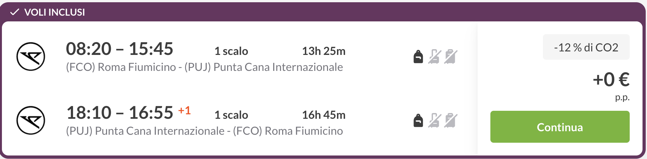Click the outbound crossed-out cabin bag icon
647x159 pixels.
pos(435,57)
